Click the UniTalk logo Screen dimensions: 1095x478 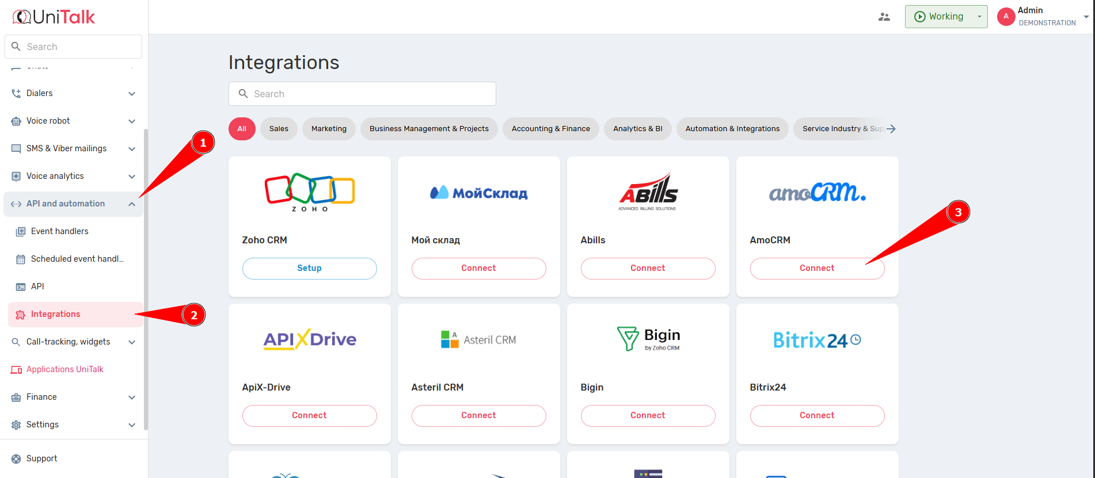tap(54, 17)
